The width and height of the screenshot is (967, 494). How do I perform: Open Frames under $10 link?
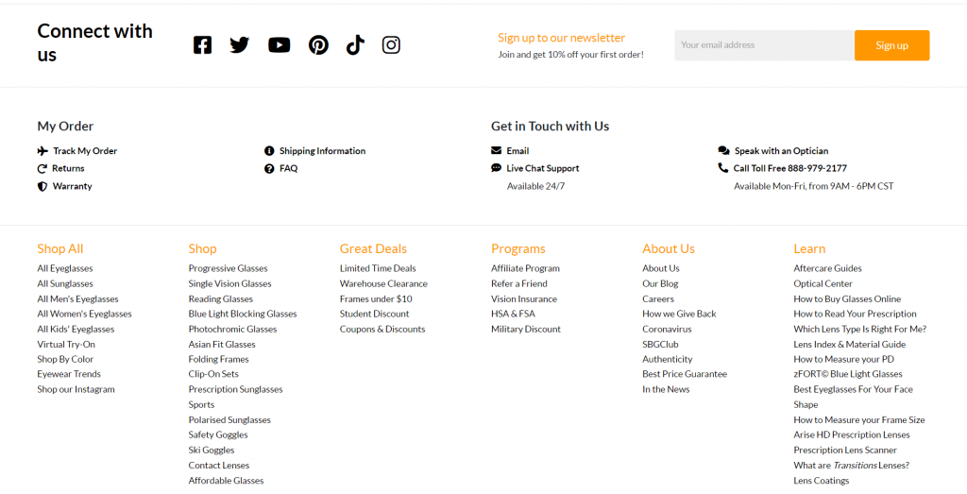376,299
